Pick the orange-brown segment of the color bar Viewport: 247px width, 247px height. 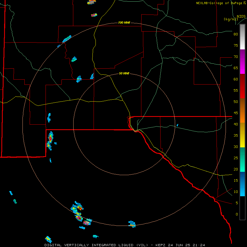[x=242, y=111]
